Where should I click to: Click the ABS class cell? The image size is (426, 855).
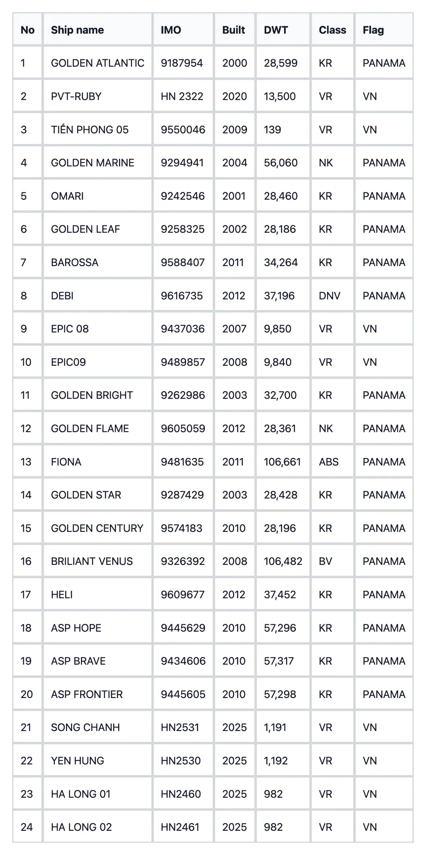(328, 462)
